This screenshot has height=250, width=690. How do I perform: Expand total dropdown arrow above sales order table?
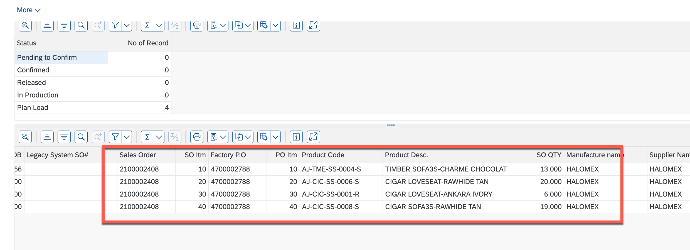tap(159, 137)
